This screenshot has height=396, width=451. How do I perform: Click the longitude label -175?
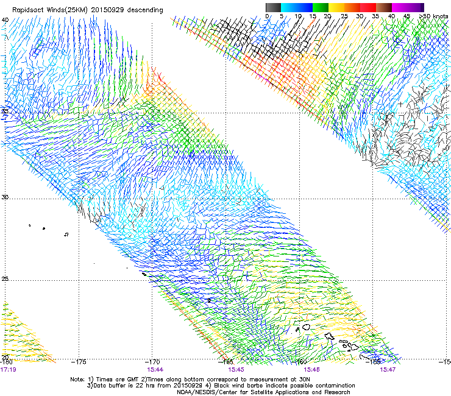click(79, 362)
